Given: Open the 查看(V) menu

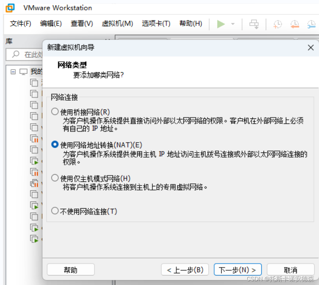Looking at the screenshot, I should coord(82,24).
